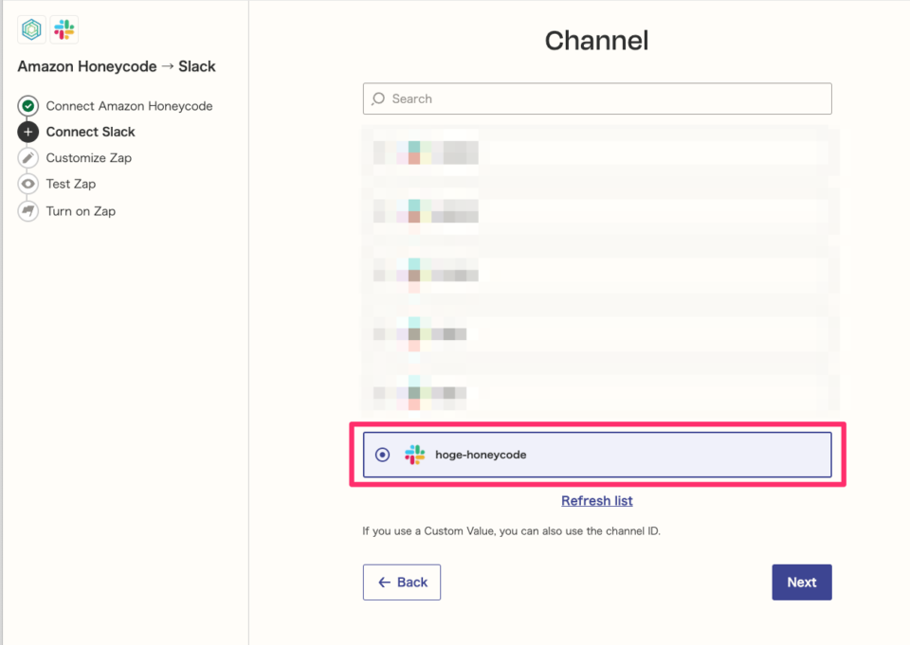Select the third channel entry in the list
Viewport: 910px width, 645px height.
[x=597, y=274]
